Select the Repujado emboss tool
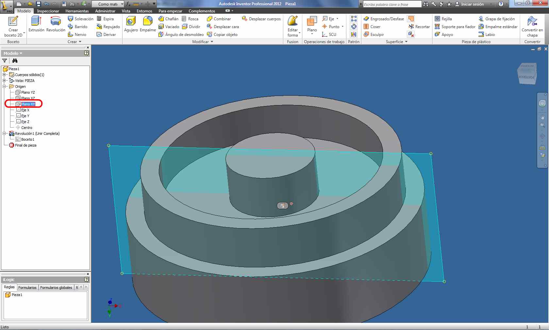 click(108, 27)
